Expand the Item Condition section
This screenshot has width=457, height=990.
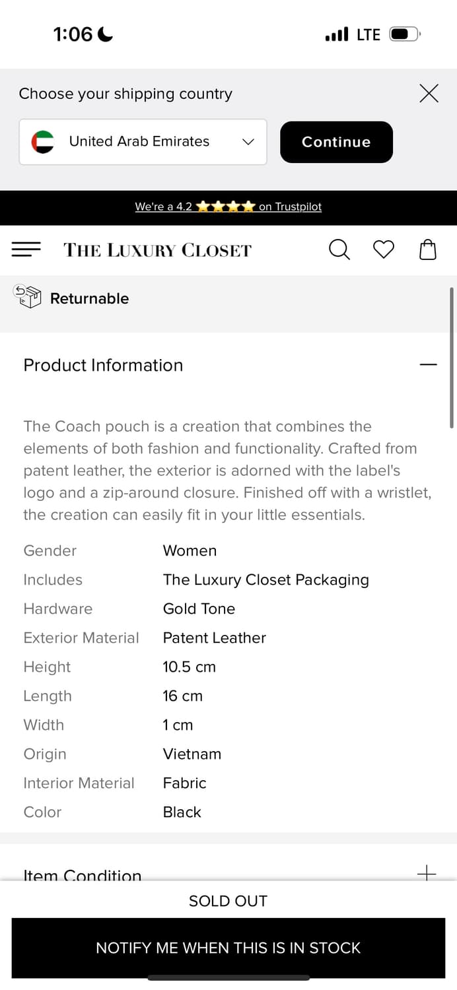pyautogui.click(x=427, y=873)
